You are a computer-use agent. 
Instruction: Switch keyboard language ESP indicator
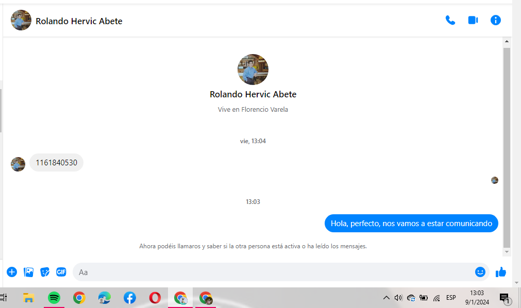click(x=451, y=298)
